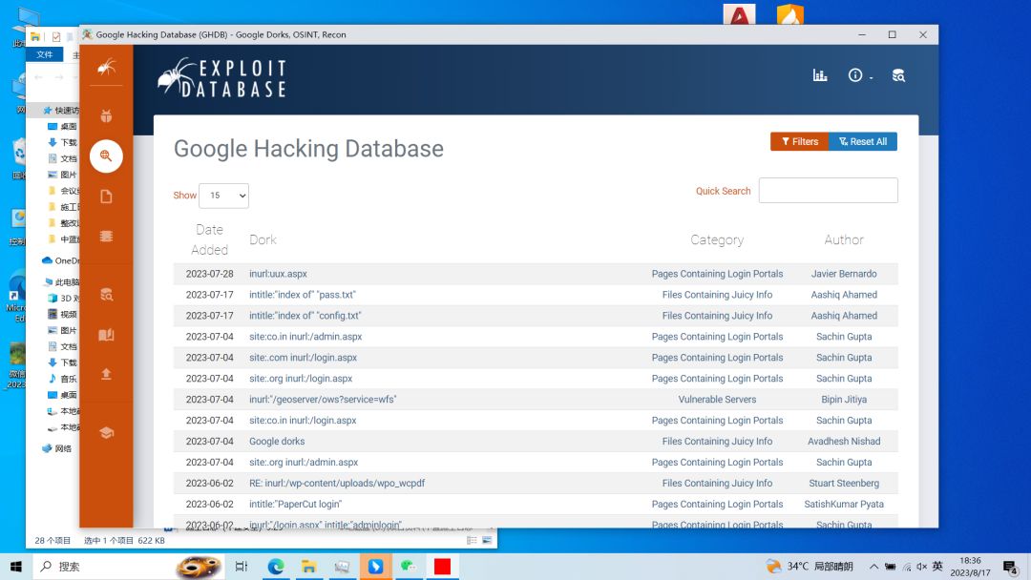Screen dimensions: 1031x580
Task: Select 音乐 folder in File Explorer tree
Action: 62,379
